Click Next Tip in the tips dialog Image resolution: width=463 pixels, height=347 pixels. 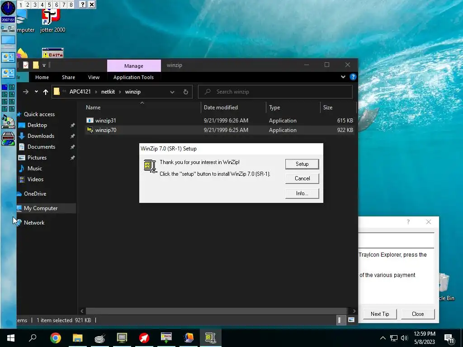tap(380, 314)
